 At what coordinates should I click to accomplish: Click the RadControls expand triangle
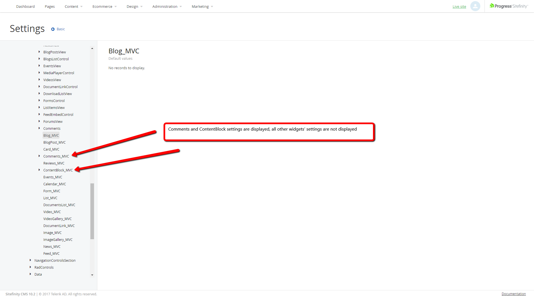point(30,267)
